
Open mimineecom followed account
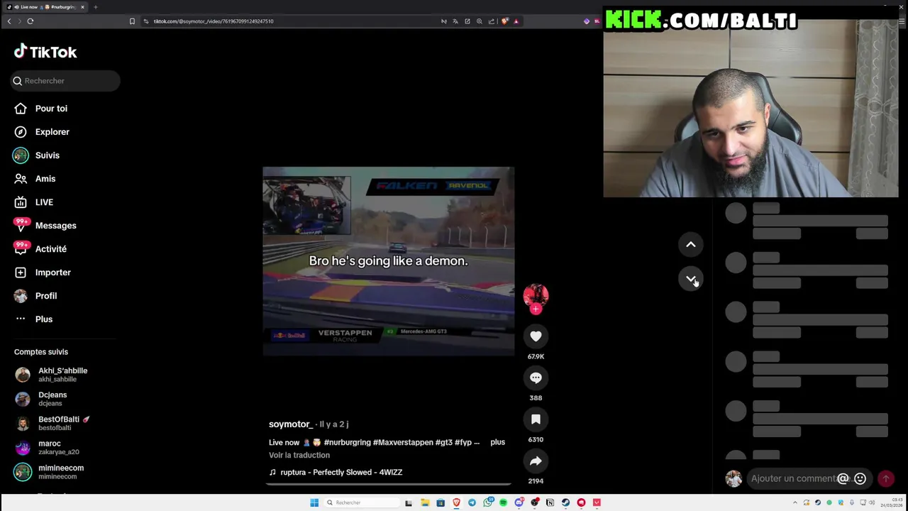coord(50,472)
